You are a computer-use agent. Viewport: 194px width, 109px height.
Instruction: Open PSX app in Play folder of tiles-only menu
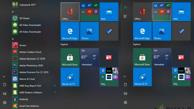tap(181, 77)
